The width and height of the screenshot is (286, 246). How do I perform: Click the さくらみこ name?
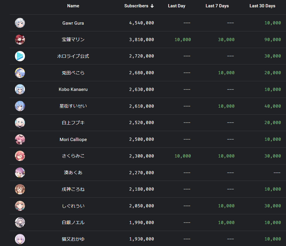coord(73,156)
